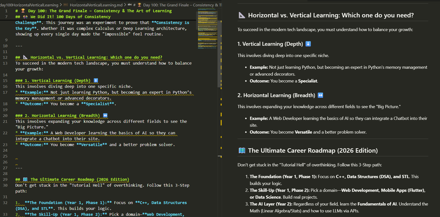Select line number 20 in the gutter
440x217 pixels.
pos(5,116)
